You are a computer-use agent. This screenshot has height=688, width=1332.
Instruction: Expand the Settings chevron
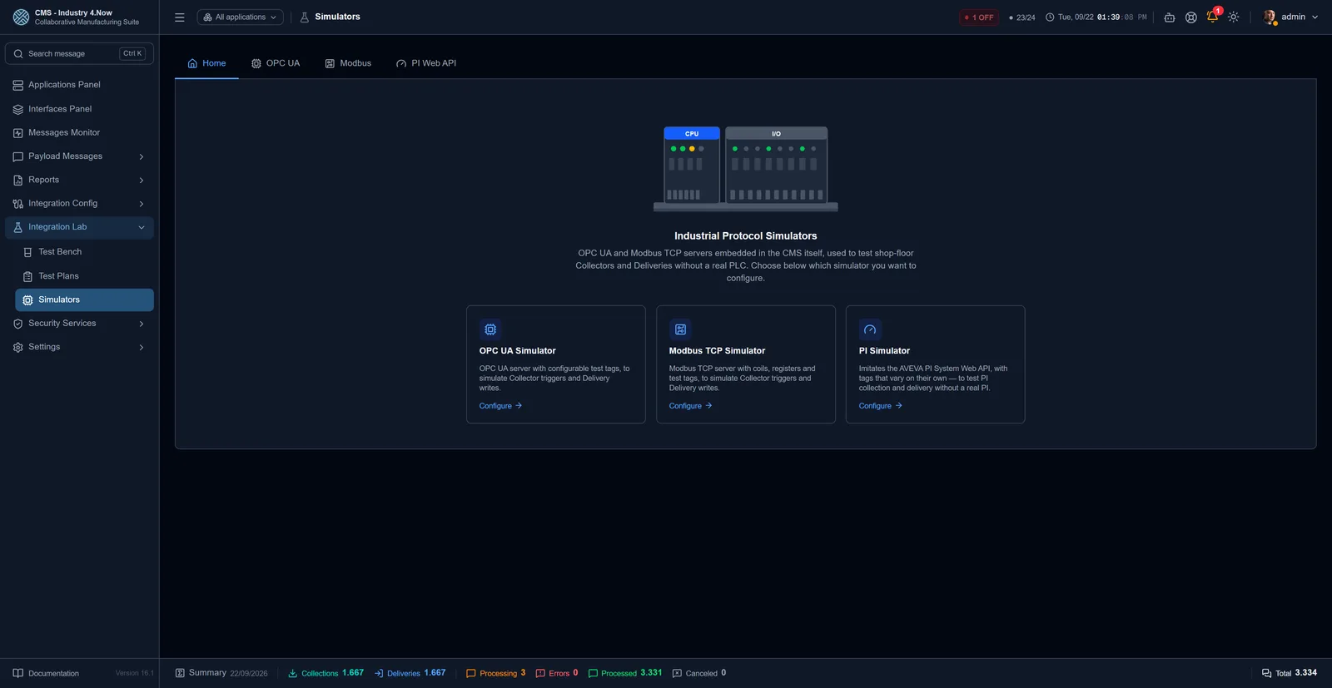pyautogui.click(x=142, y=347)
